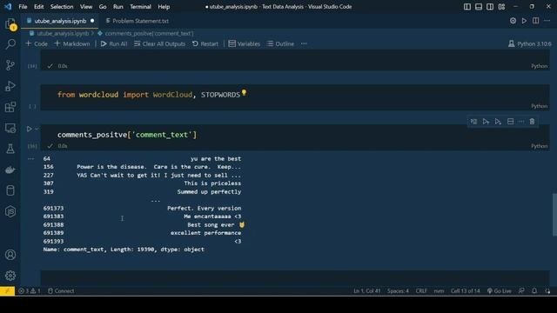Execute above cells icon in cell toolbar
The image size is (557, 313).
tap(486, 122)
